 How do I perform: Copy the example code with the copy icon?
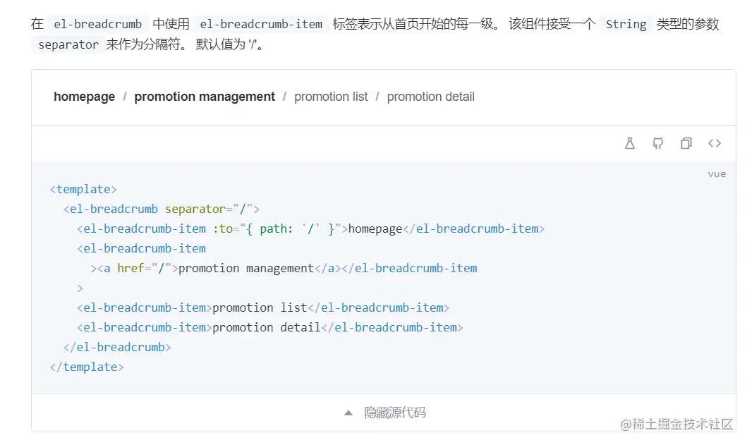[x=686, y=143]
